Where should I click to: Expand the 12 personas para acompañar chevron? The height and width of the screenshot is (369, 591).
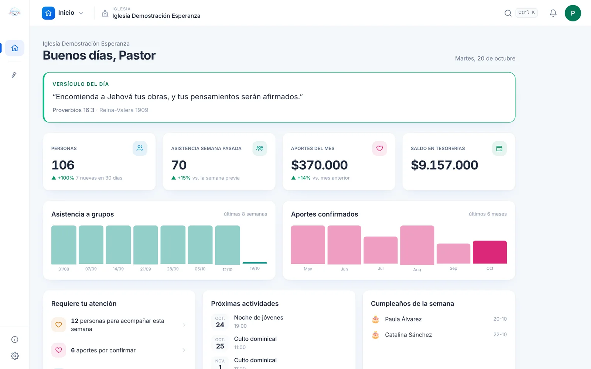(x=184, y=325)
